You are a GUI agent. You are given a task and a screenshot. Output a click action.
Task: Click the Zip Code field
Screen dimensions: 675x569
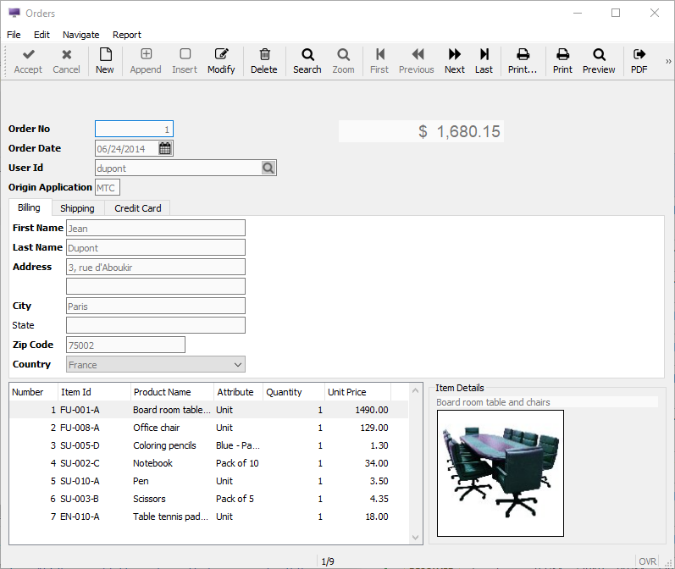[x=125, y=345]
